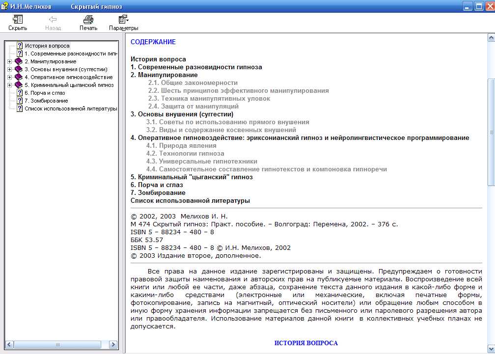
Task: Select 7. Зомбирование tree item
Action: click(46, 101)
